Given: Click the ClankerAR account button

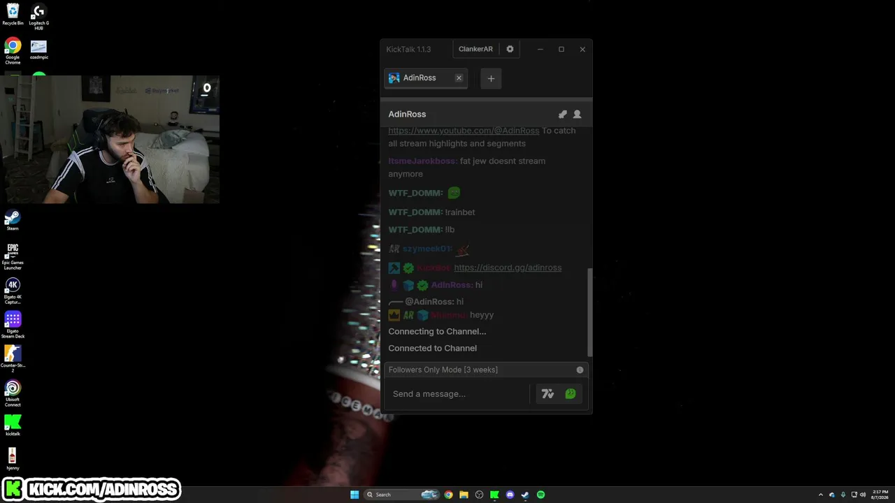Looking at the screenshot, I should 475,49.
